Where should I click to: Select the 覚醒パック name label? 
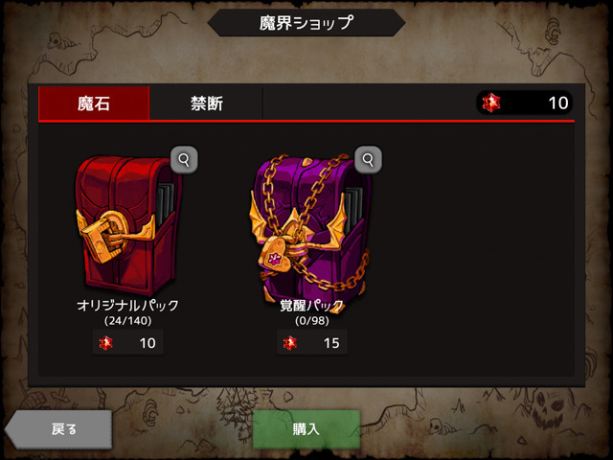pyautogui.click(x=311, y=305)
